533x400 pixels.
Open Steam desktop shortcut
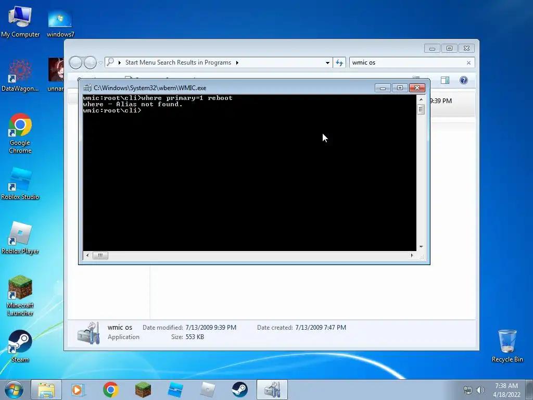coord(20,346)
